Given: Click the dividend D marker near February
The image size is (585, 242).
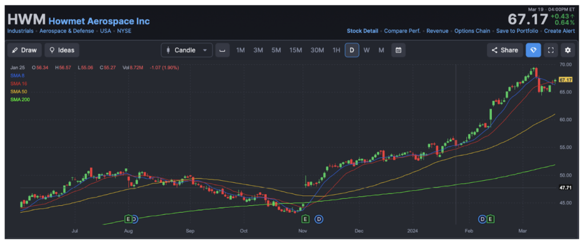Looking at the screenshot, I should pyautogui.click(x=482, y=219).
